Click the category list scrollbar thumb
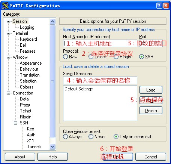This screenshot has height=164, width=171. click(x=52, y=81)
